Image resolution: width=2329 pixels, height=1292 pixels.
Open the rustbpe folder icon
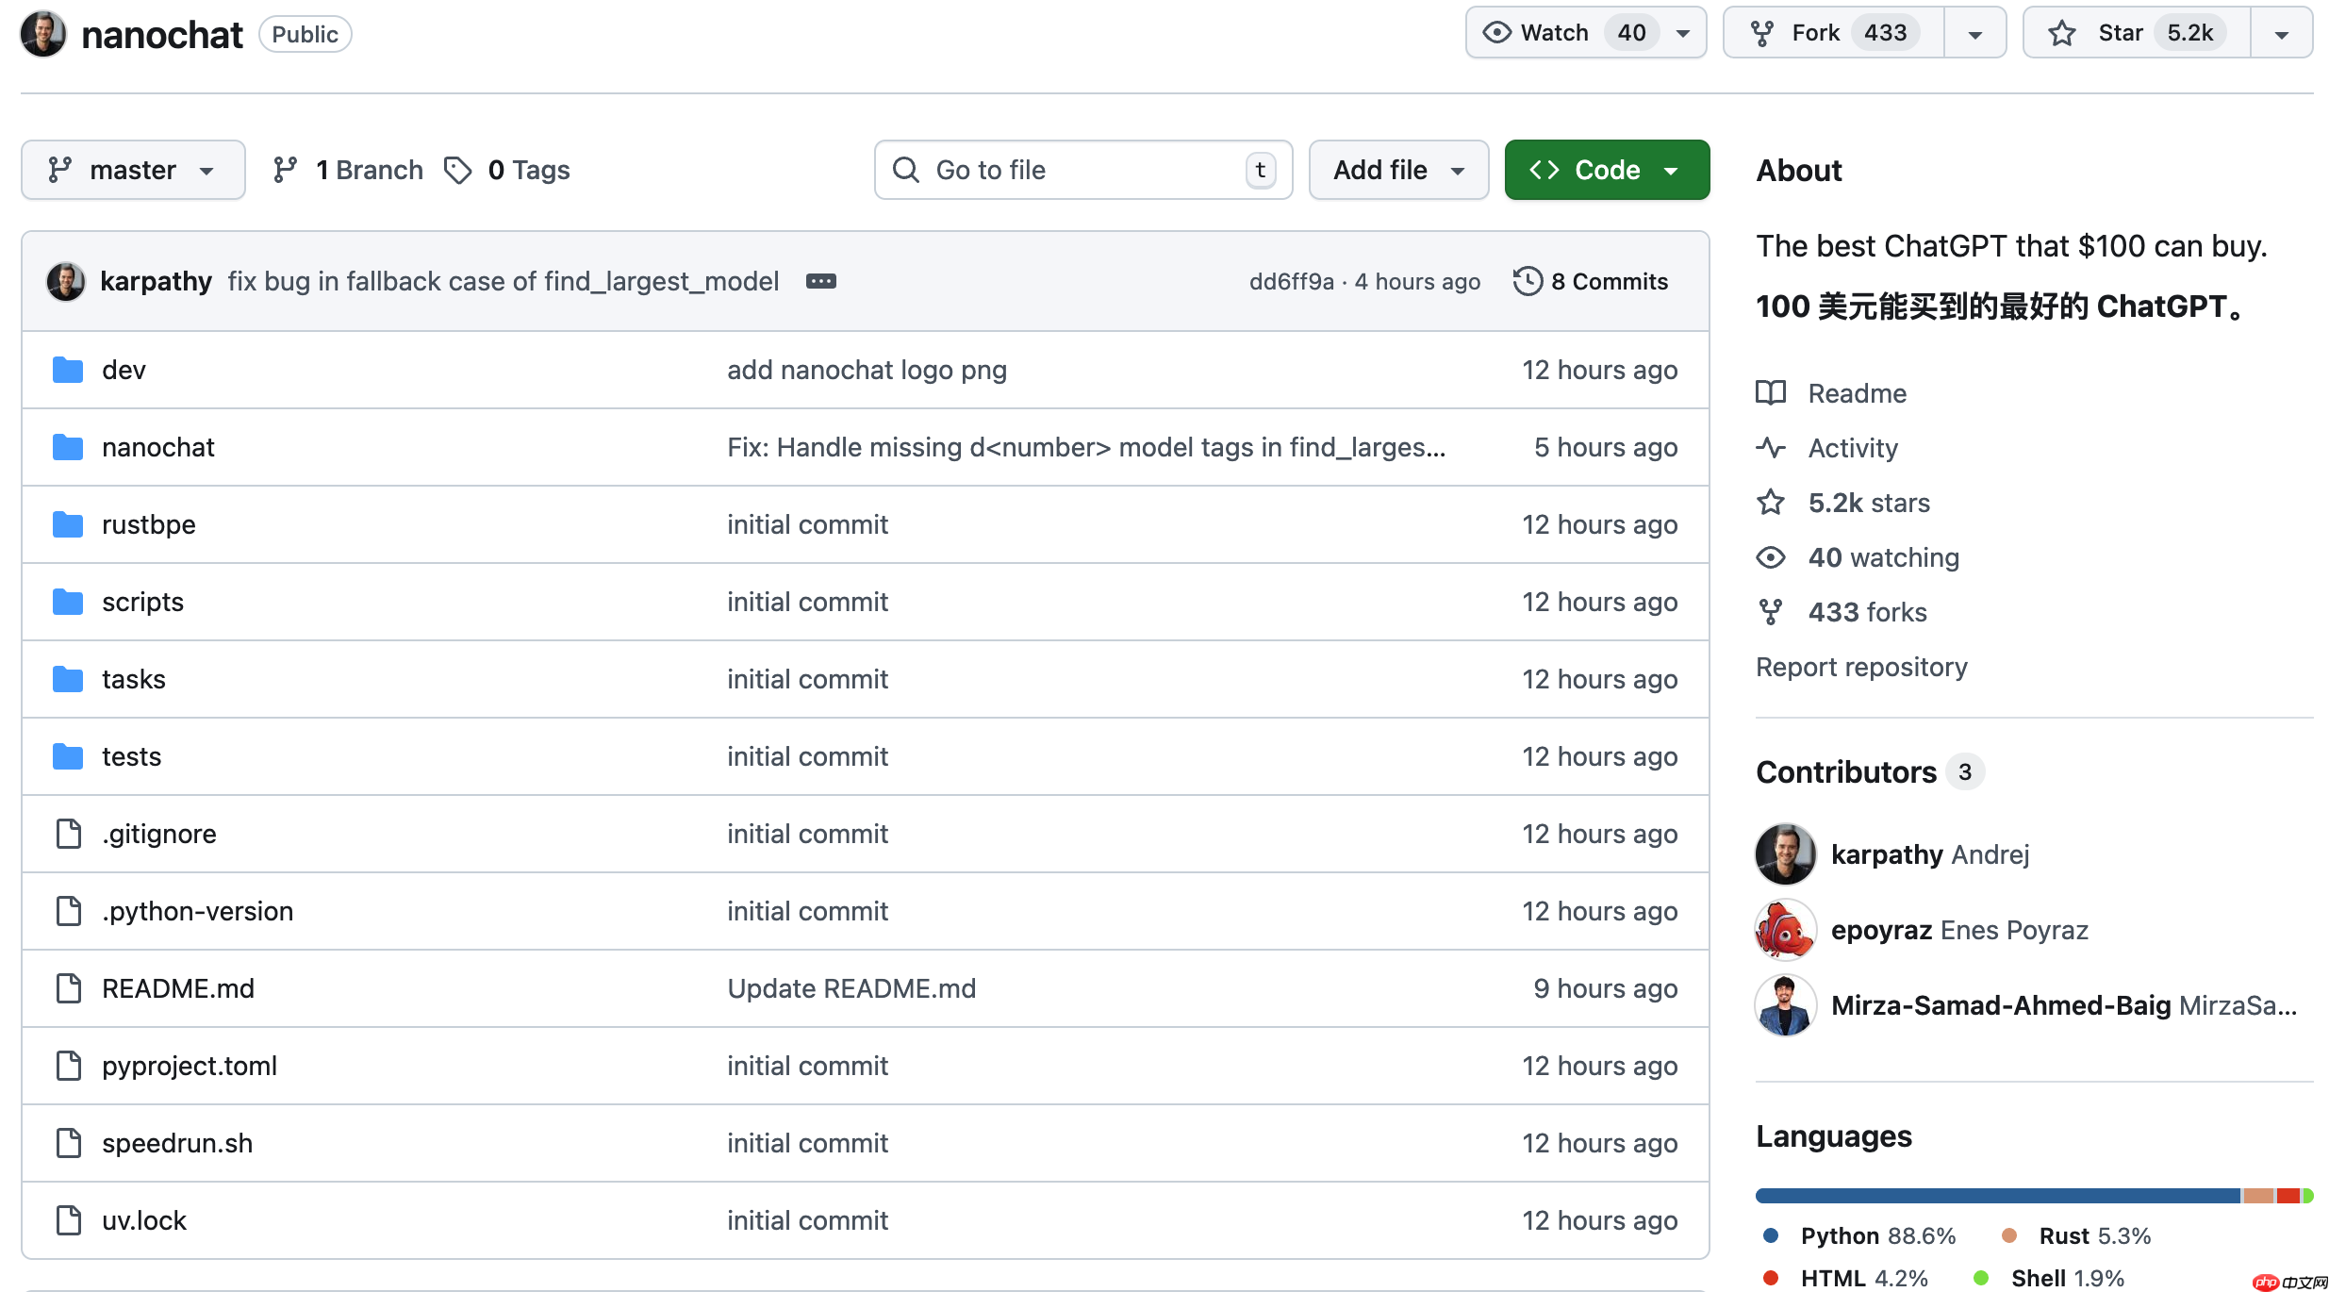tap(68, 524)
